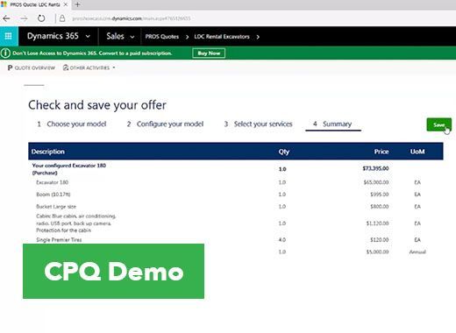
Task: Expand chevron after PROS Quotes breadcrumb
Action: tap(187, 37)
